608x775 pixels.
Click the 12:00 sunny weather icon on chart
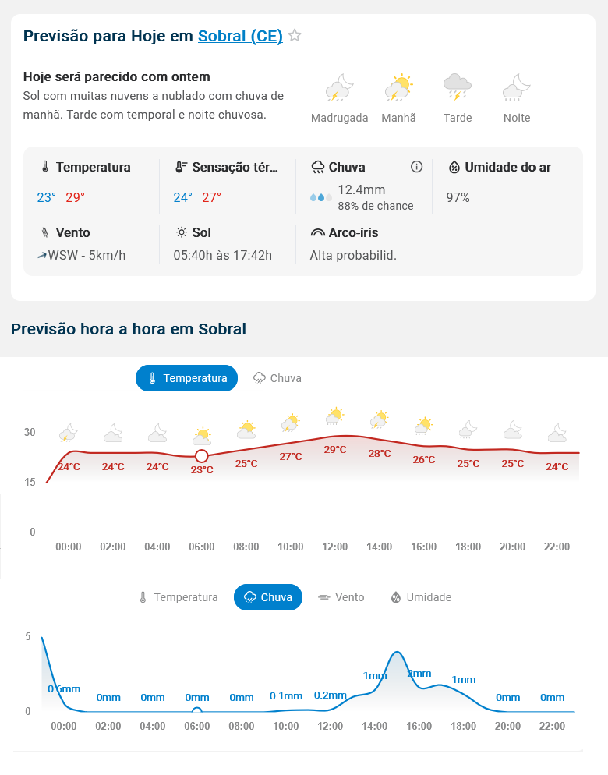pyautogui.click(x=335, y=416)
